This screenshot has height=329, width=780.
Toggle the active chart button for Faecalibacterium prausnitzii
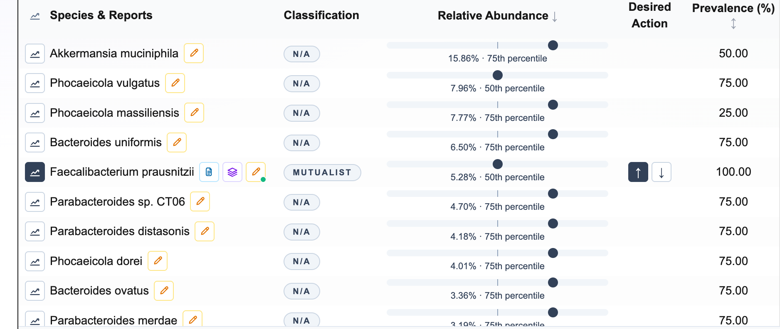[35, 172]
